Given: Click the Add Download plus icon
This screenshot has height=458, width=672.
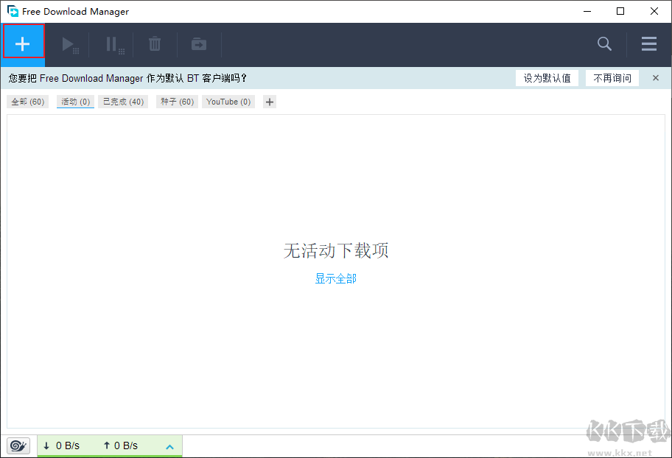Looking at the screenshot, I should (23, 42).
